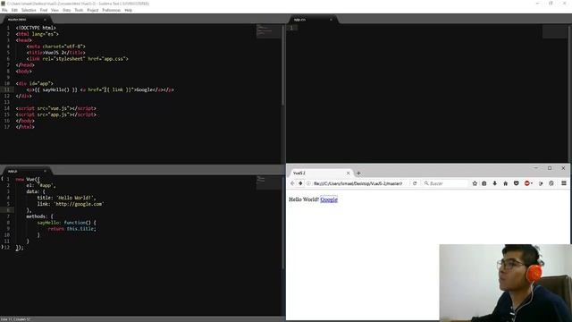Click the new Vue({ line in app.js
Screen dimensions: 572x322
coord(28,179)
